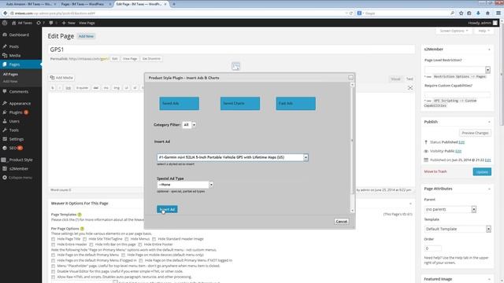The height and width of the screenshot is (283, 504).
Task: Cancel the Product Style dialog
Action: pos(341,222)
